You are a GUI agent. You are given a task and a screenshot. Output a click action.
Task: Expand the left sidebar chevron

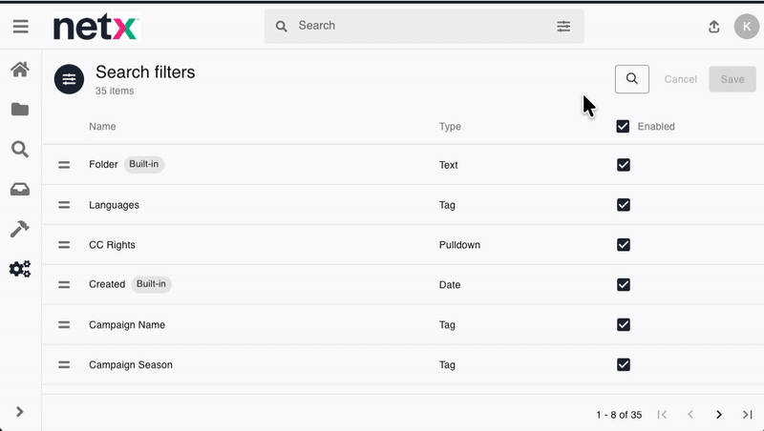(x=20, y=412)
